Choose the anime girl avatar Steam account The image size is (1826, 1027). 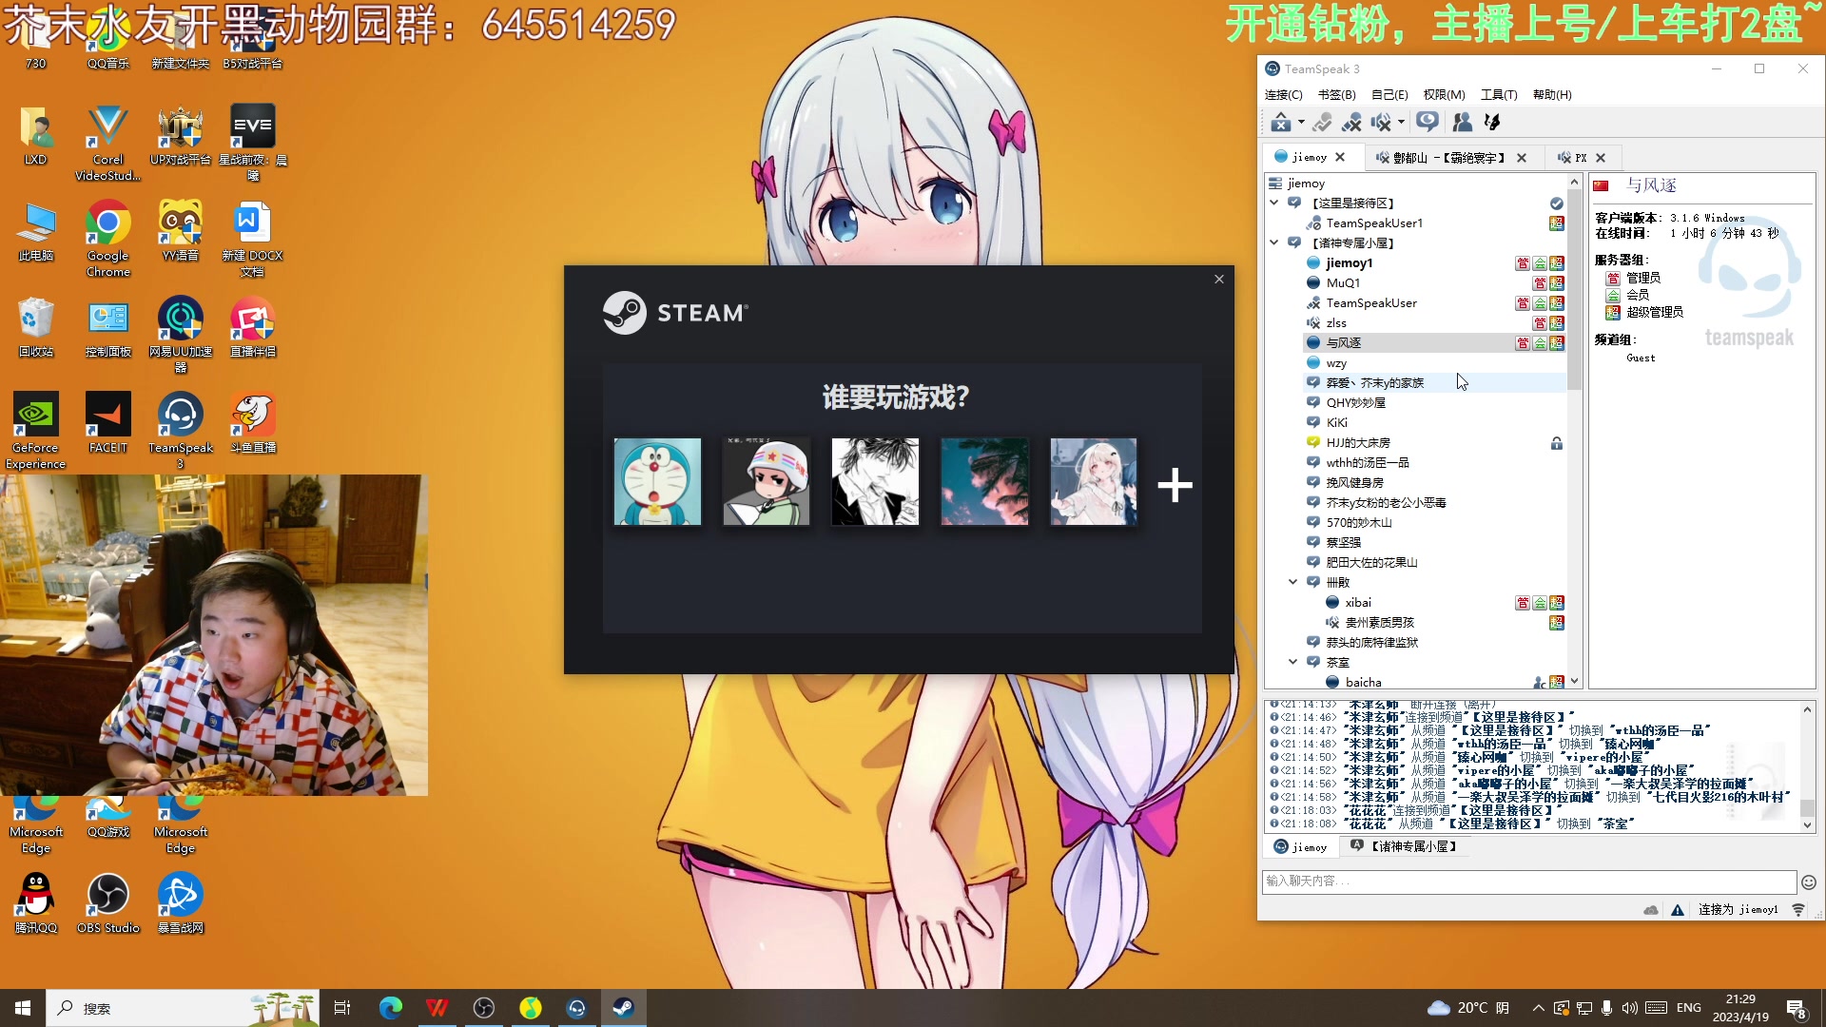tap(1094, 481)
